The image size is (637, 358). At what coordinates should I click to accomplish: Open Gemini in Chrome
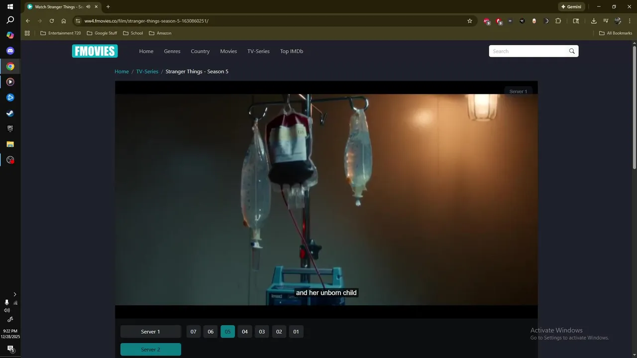571,7
